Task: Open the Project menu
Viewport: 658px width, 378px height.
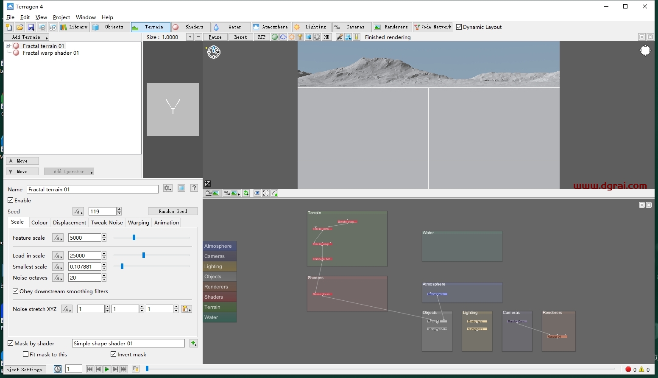Action: pos(61,17)
